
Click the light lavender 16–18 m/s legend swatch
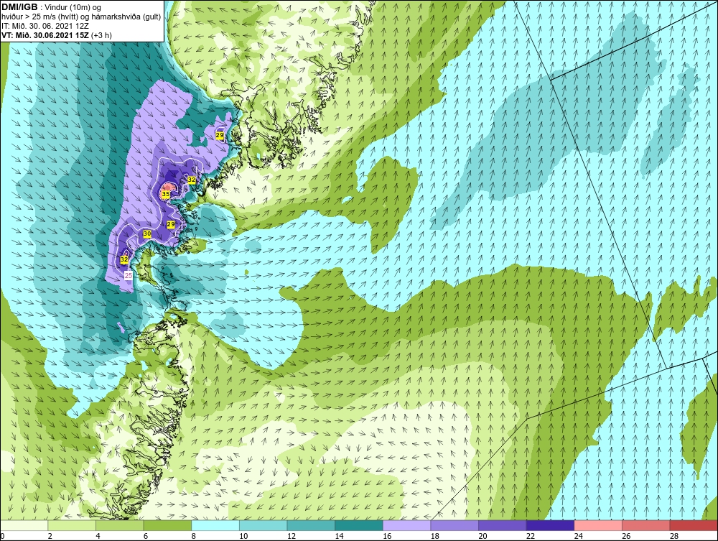(406, 525)
